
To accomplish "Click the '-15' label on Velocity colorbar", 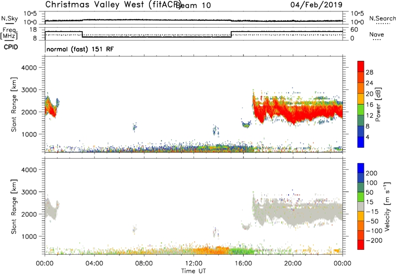I will click(372, 212).
